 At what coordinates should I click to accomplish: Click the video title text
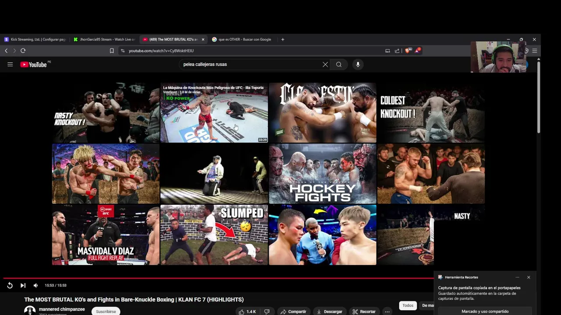tap(134, 300)
